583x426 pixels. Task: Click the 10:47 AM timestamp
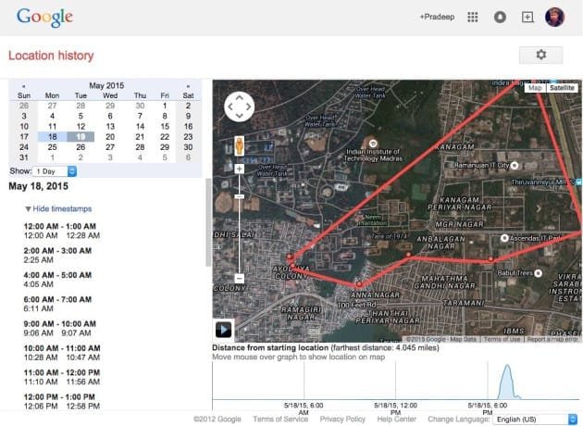click(x=83, y=357)
